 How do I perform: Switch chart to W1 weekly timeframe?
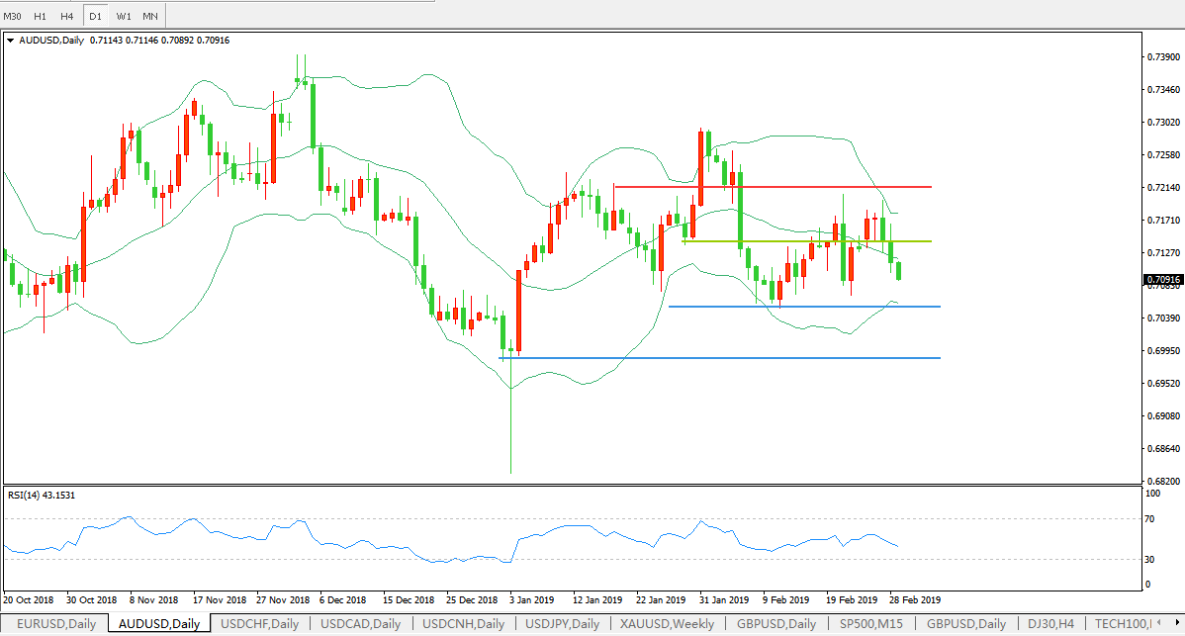pyautogui.click(x=123, y=16)
